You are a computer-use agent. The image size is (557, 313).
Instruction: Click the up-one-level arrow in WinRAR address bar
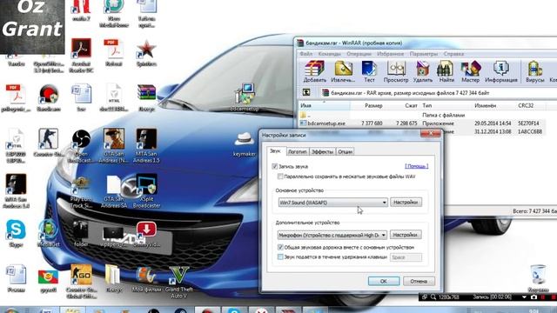pos(305,93)
